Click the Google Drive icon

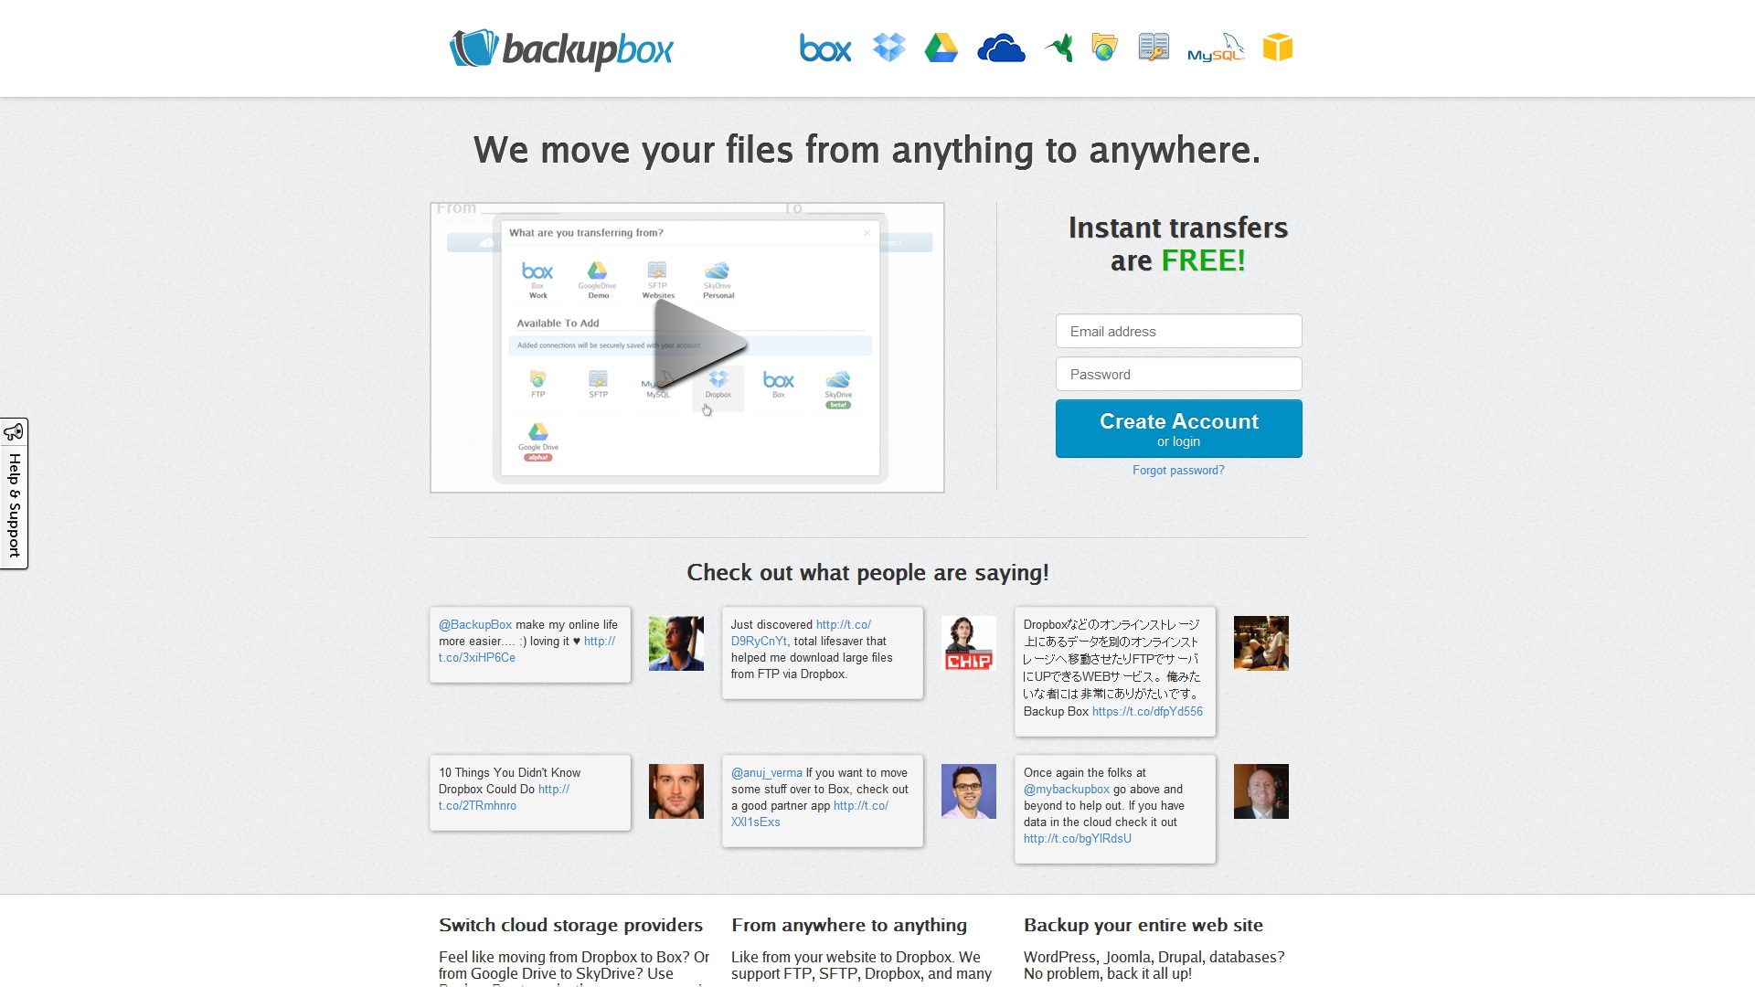944,47
